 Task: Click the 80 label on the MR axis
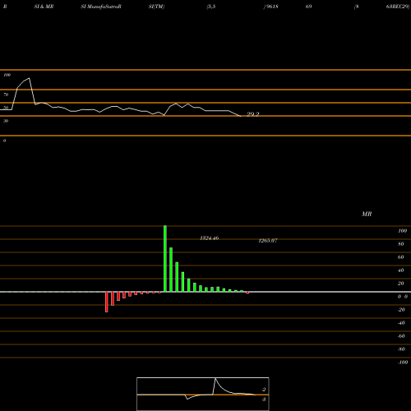[x=401, y=244]
